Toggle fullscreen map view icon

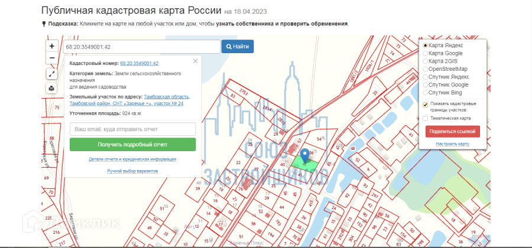(51, 74)
